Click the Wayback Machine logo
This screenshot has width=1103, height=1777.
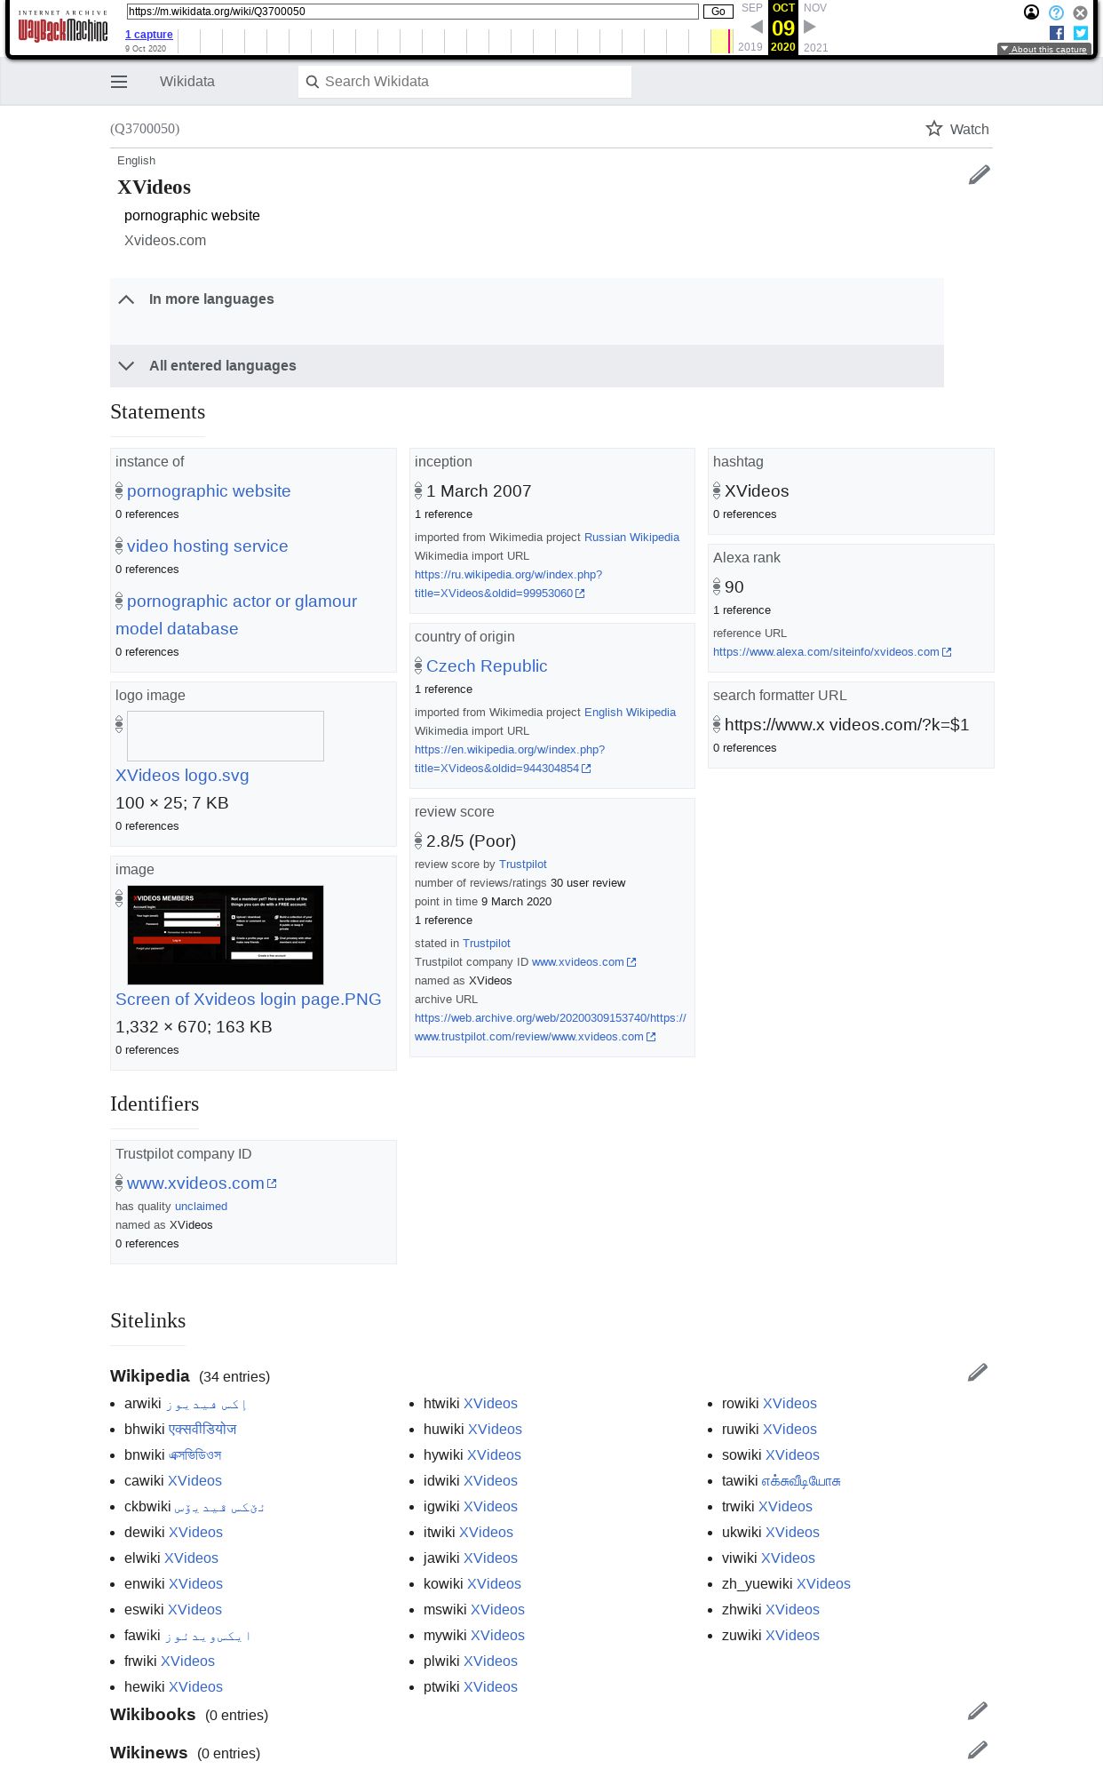click(63, 27)
